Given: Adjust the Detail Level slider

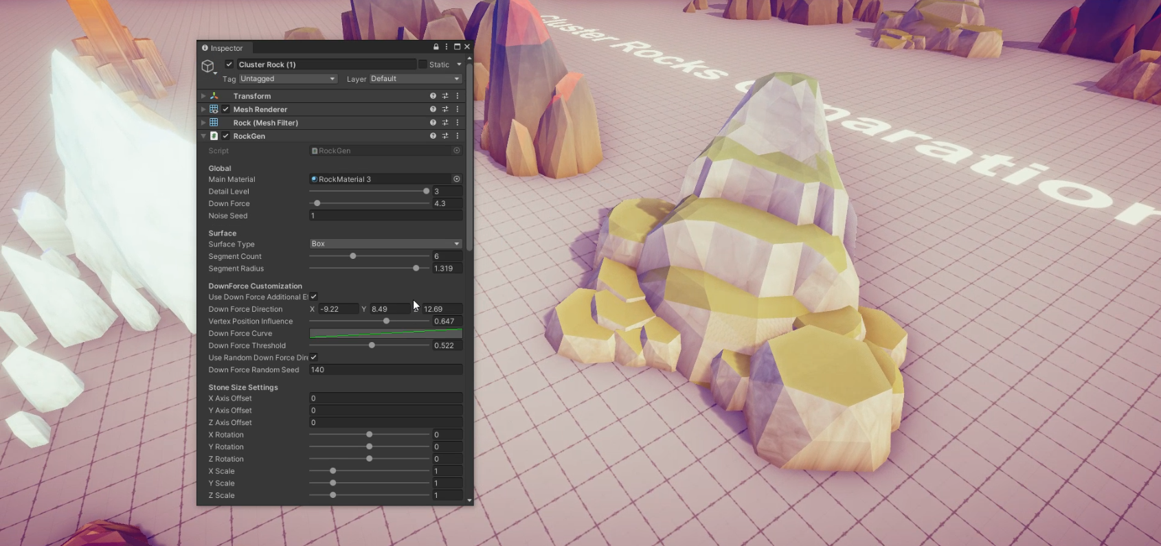Looking at the screenshot, I should coord(369,192).
